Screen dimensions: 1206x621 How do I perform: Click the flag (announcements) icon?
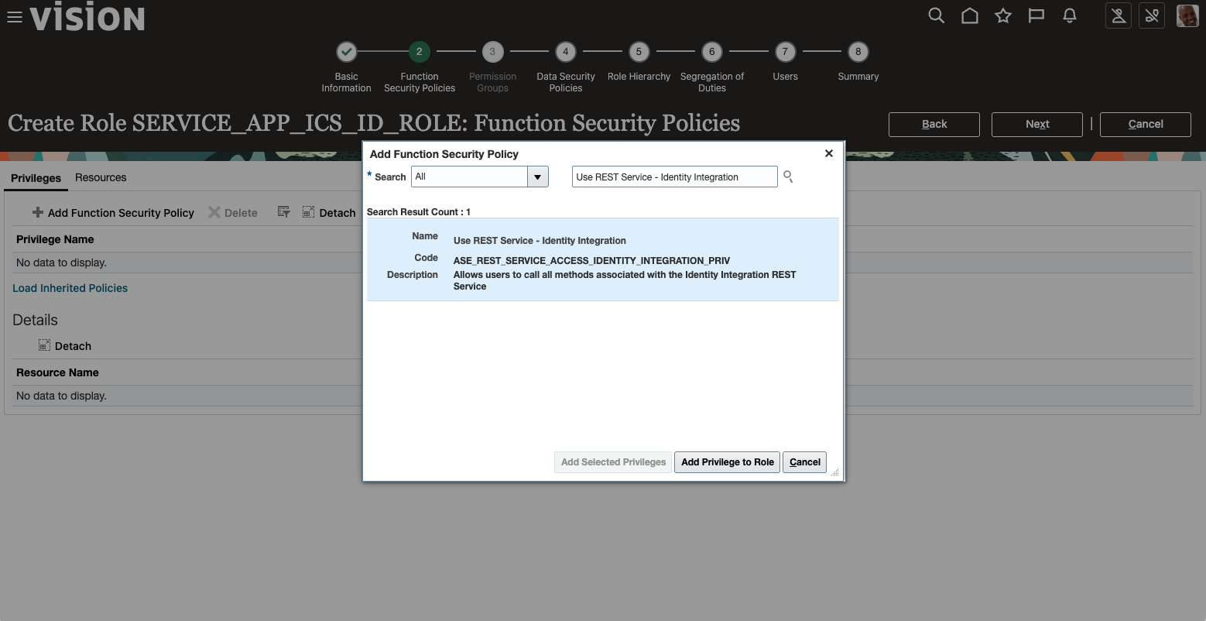point(1036,15)
